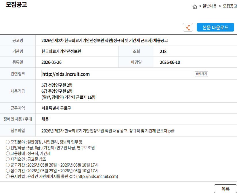Image resolution: width=237 pixels, height=193 pixels.
Task: Click the 응시방법 bullet line
Action: [x=62, y=176]
